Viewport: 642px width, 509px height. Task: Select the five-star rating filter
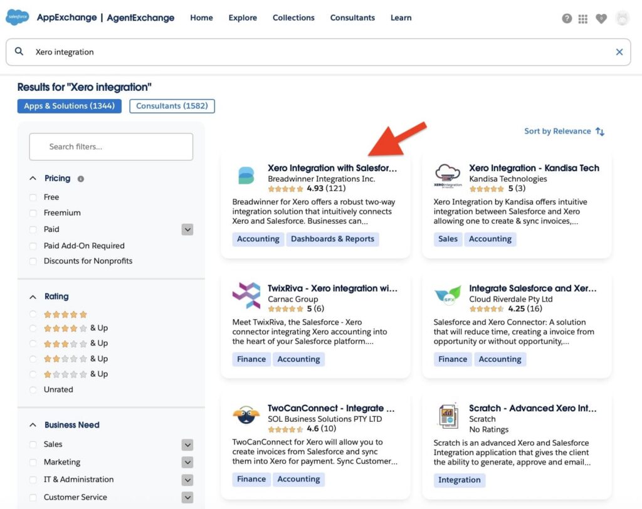pyautogui.click(x=33, y=314)
